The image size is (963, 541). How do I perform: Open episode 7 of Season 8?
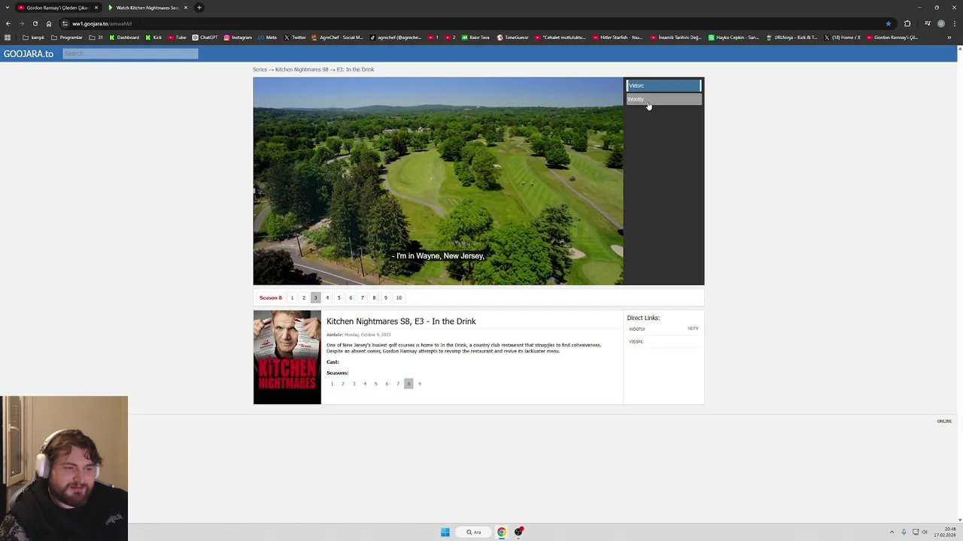tap(362, 298)
